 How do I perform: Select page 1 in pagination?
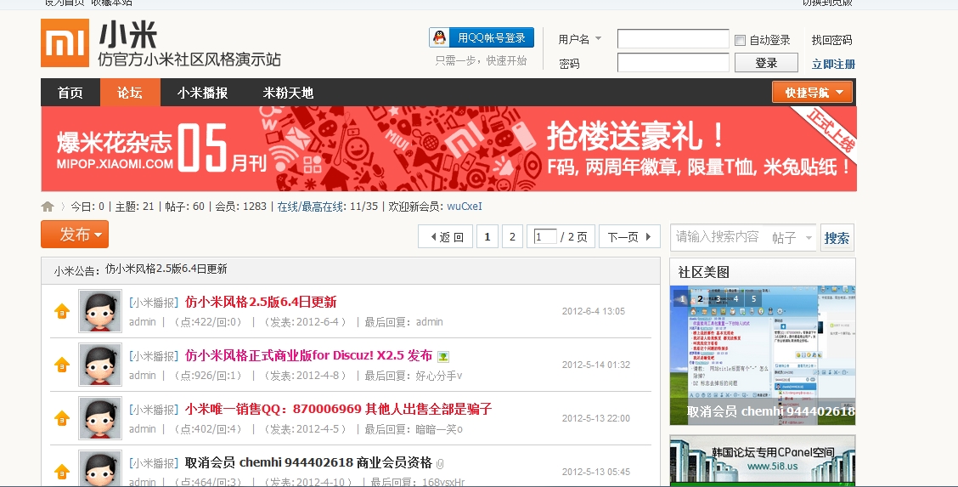487,236
